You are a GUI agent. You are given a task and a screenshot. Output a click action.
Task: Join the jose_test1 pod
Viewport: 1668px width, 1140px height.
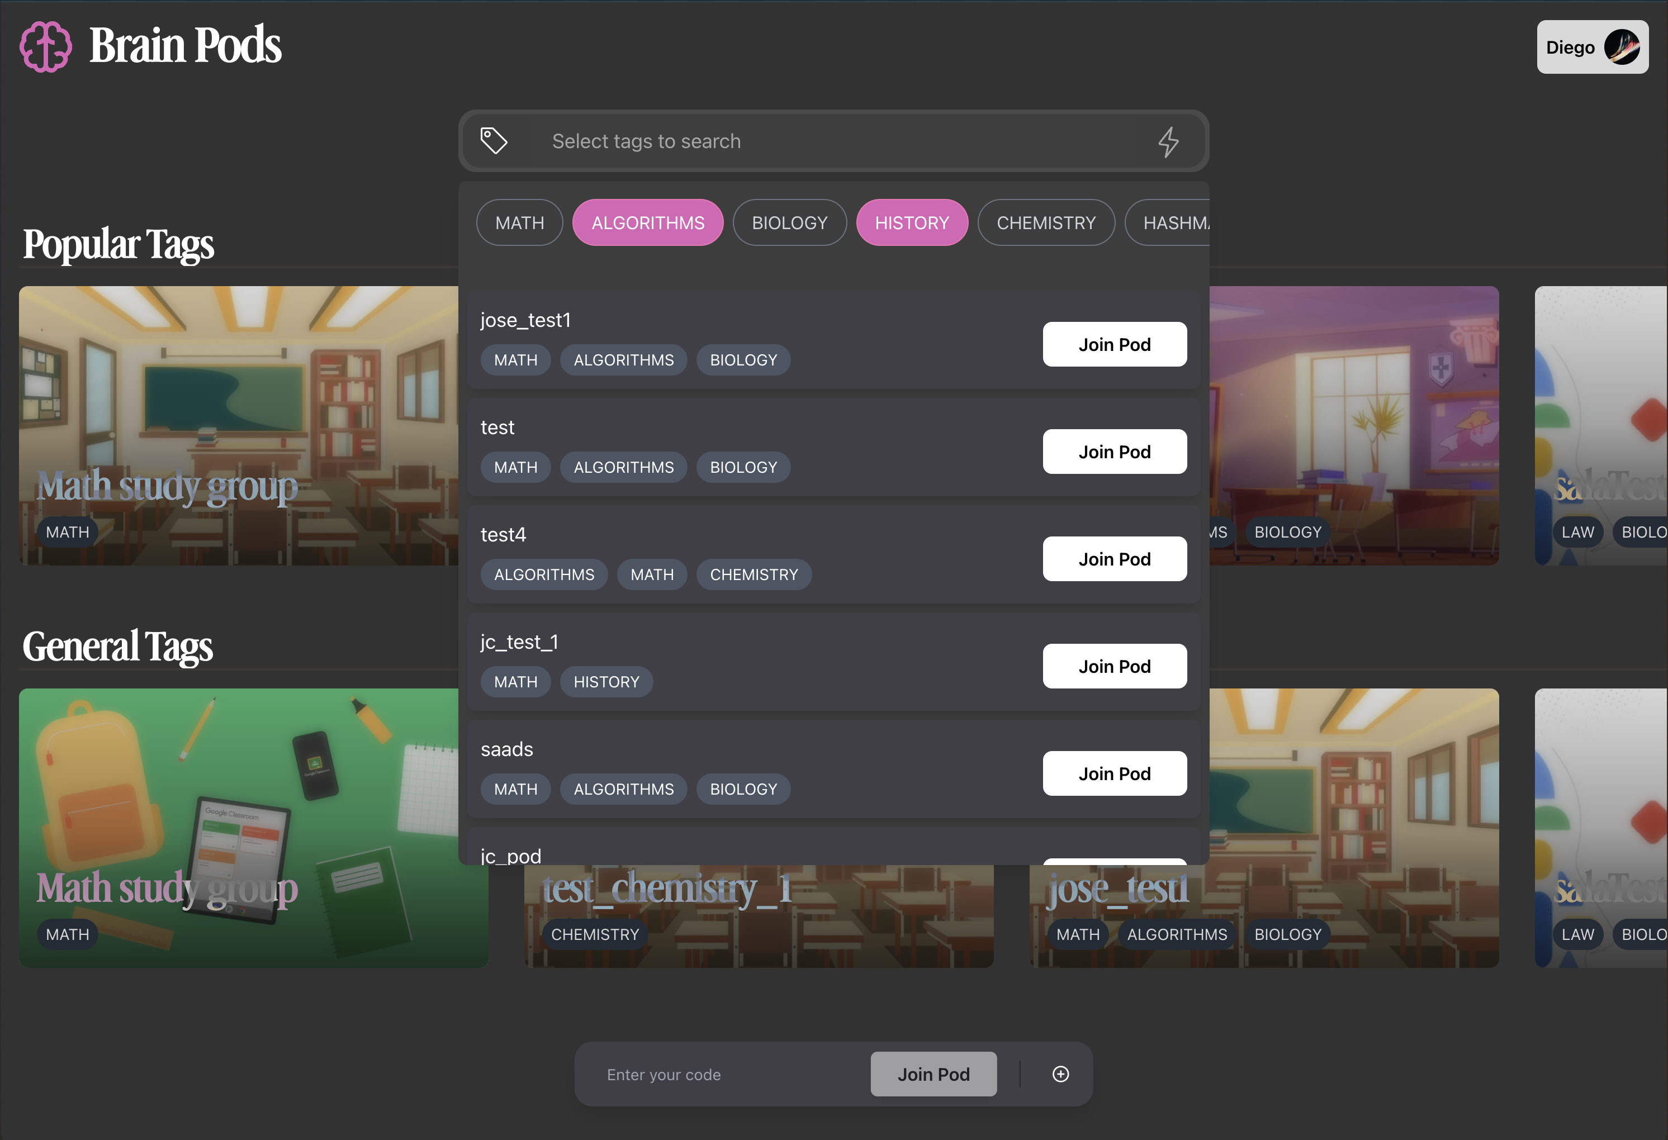tap(1114, 344)
